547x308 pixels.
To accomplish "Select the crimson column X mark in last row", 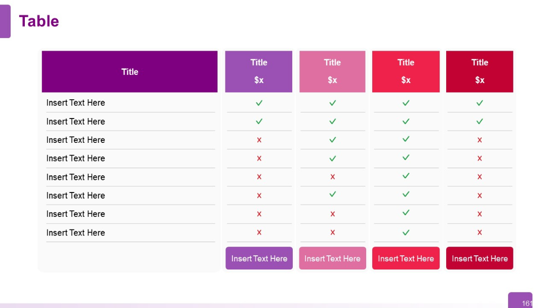I will [480, 233].
